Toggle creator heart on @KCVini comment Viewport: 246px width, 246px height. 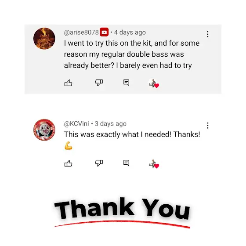point(154,164)
